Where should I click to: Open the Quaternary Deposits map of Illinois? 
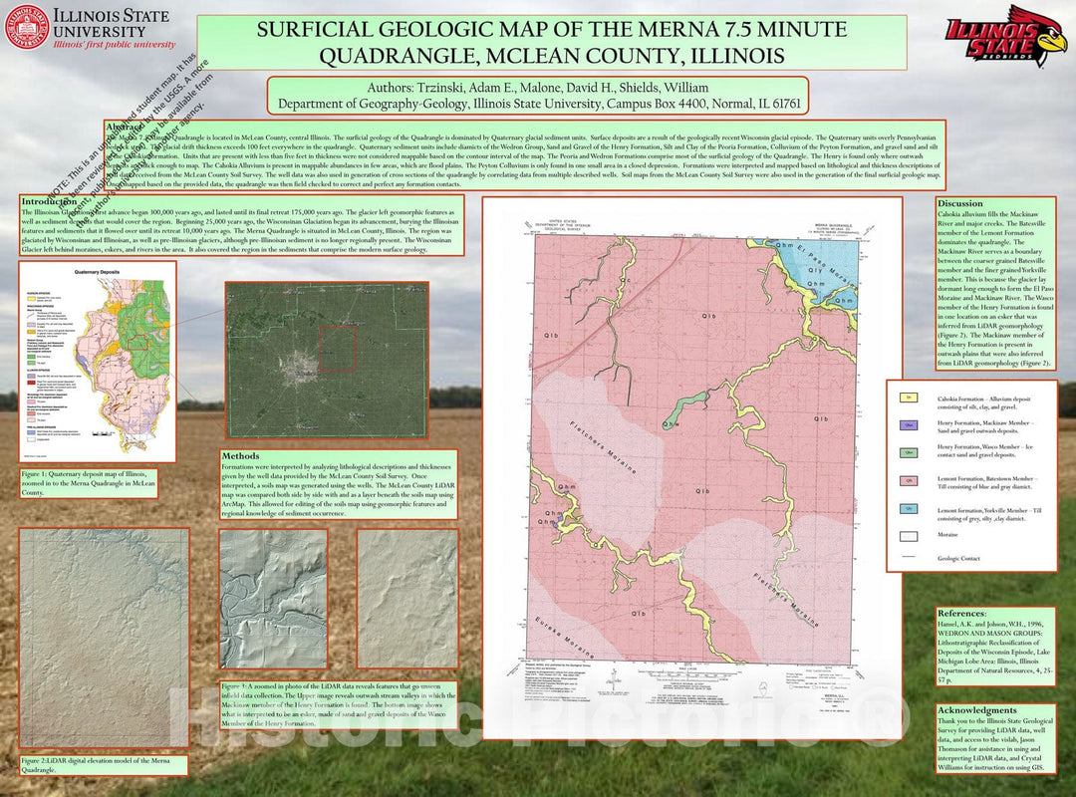pos(98,362)
